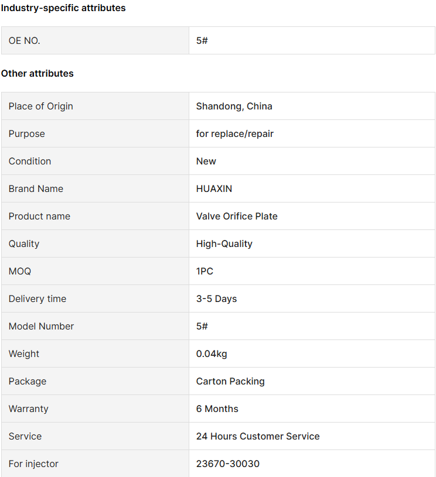Click the Valve Orifice Plate product name

pyautogui.click(x=237, y=217)
